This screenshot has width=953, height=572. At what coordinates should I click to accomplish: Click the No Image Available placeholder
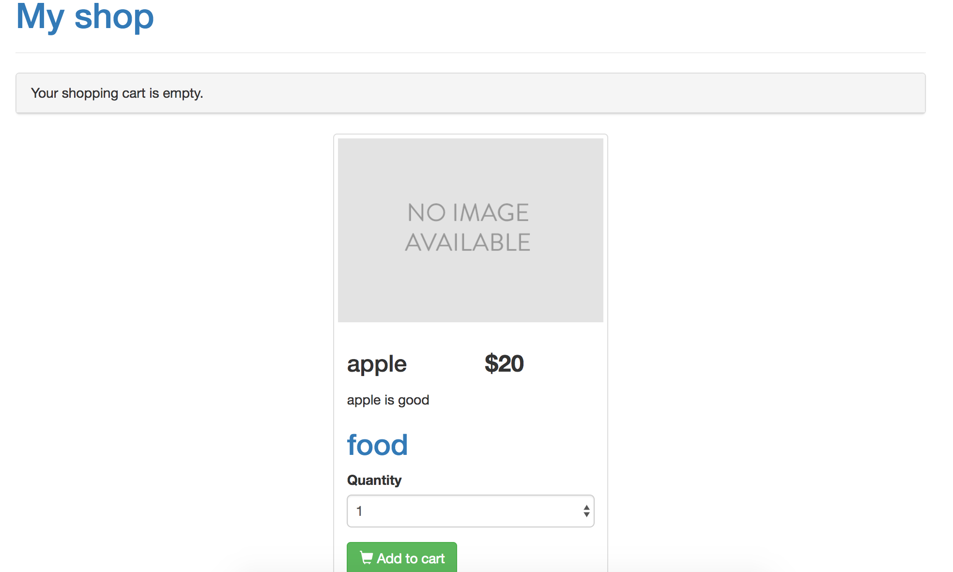click(x=470, y=230)
